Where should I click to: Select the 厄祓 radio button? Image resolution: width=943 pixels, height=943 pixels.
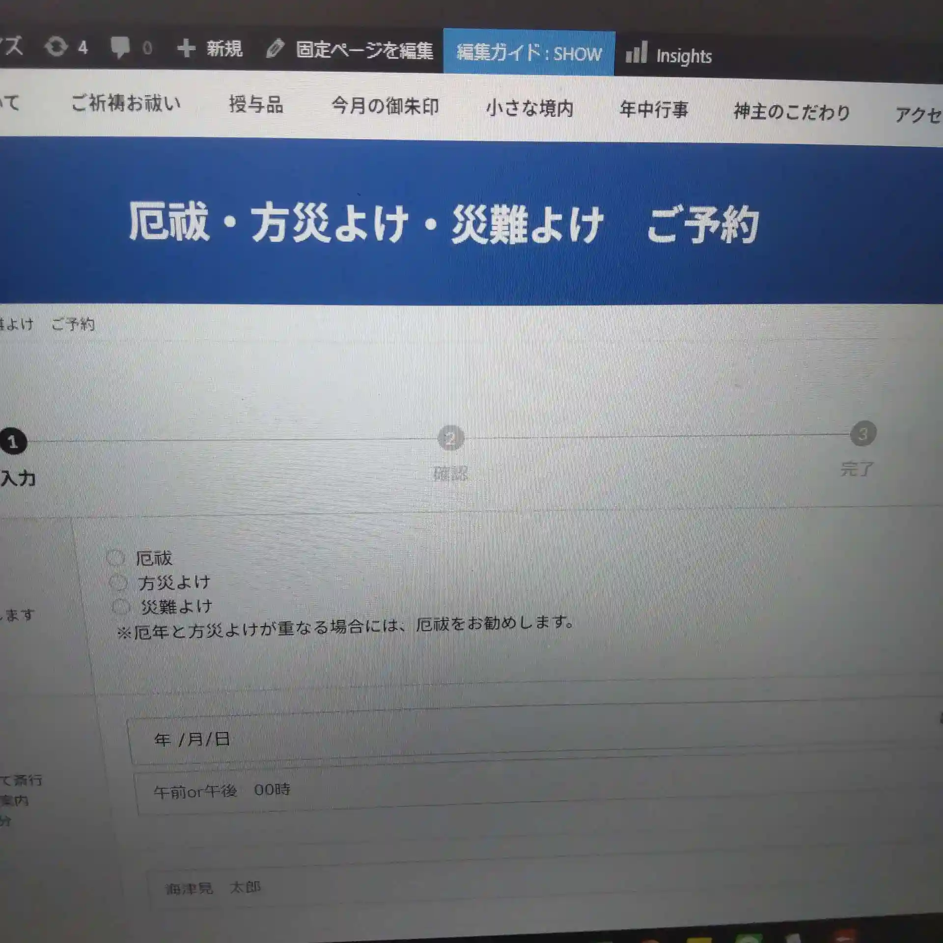(116, 557)
